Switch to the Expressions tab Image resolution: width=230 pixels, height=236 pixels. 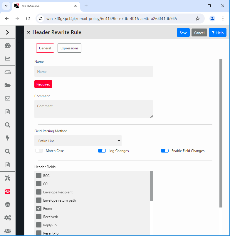click(69, 48)
